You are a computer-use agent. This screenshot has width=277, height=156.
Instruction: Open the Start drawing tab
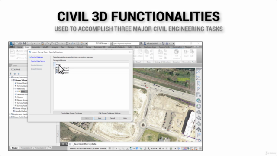[15, 65]
